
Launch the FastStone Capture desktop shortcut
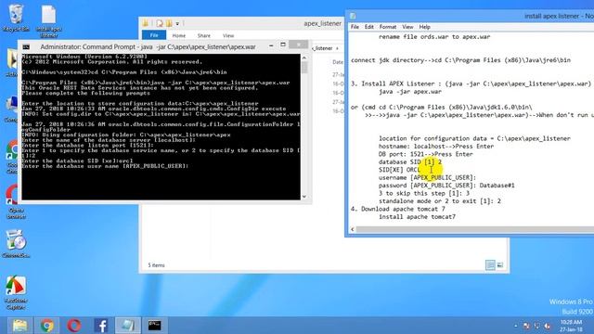point(16,293)
